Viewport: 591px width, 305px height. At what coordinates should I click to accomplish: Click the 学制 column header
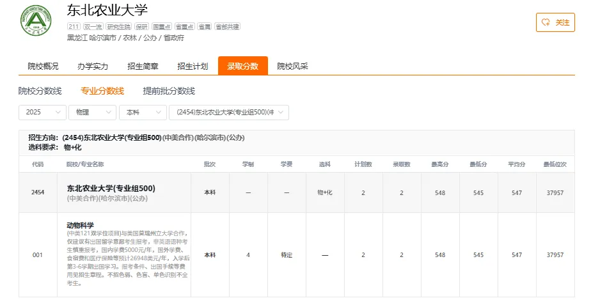[248, 164]
